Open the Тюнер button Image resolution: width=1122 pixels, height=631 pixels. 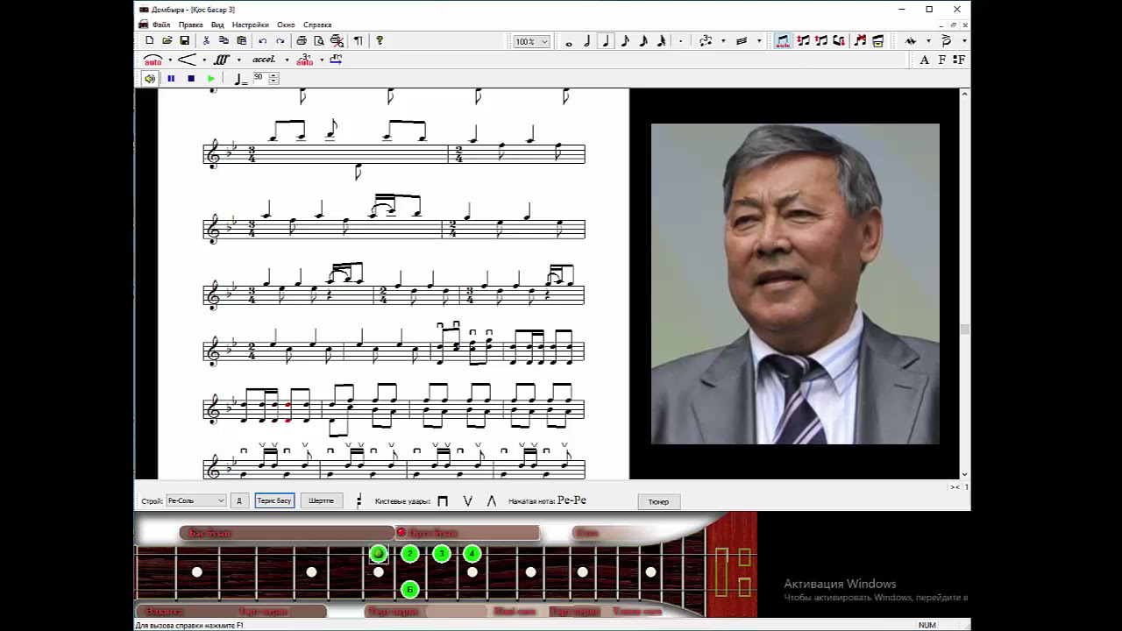658,502
